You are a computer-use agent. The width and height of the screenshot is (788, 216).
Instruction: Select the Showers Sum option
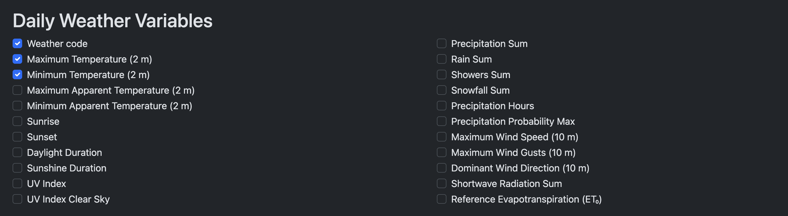(x=441, y=74)
